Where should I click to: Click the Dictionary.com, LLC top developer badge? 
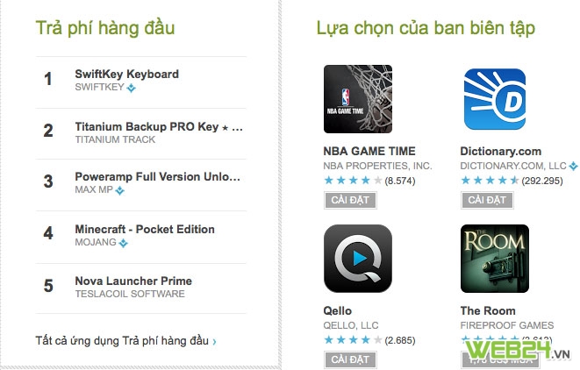[x=573, y=167]
